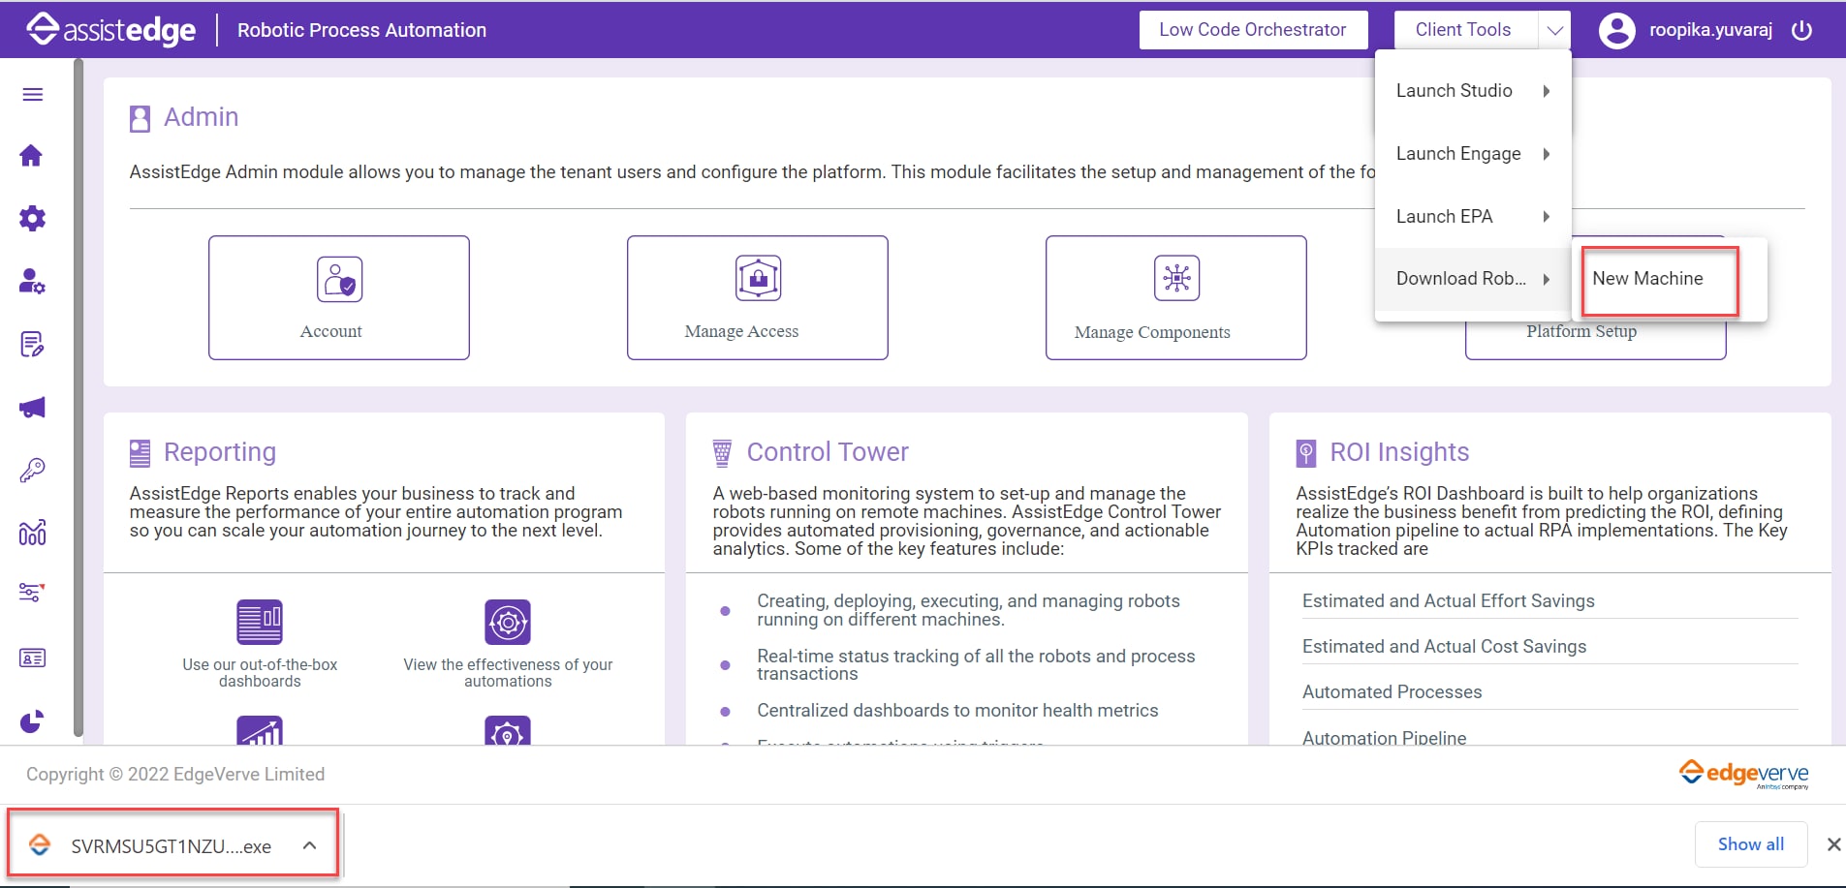Viewport: 1846px width, 888px height.
Task: Click the megaphone icon in sidebar
Action: pos(32,407)
